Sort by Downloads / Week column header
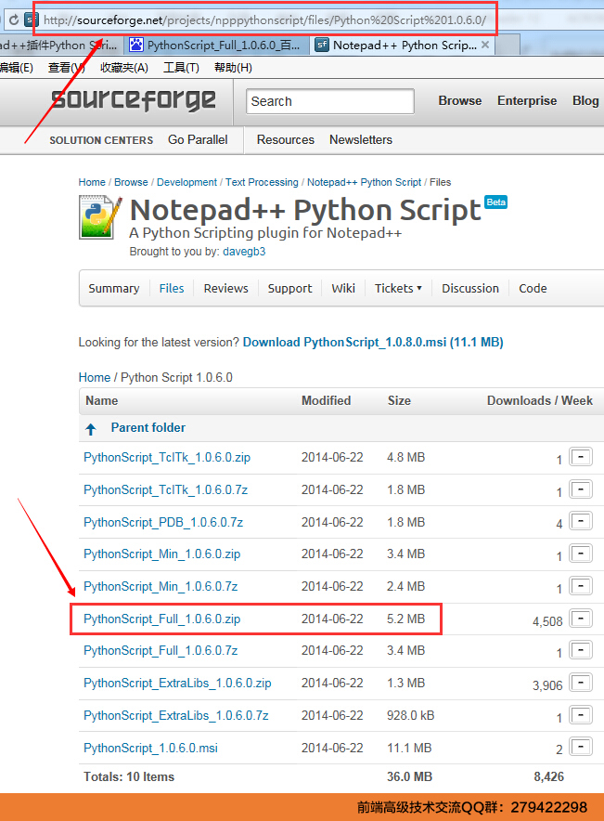This screenshot has height=821, width=604. tap(540, 400)
